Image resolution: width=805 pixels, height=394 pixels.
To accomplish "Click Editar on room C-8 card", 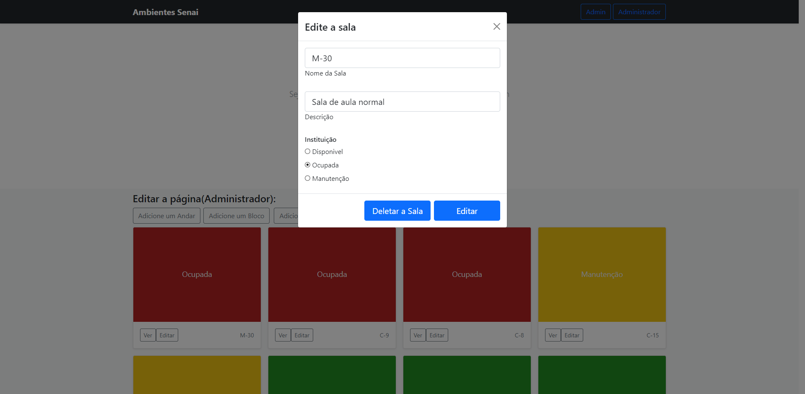I will point(437,335).
